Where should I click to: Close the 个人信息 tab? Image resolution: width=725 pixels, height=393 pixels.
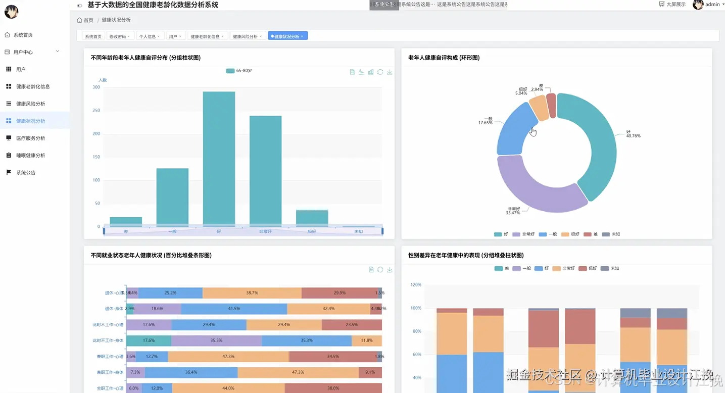coord(159,36)
